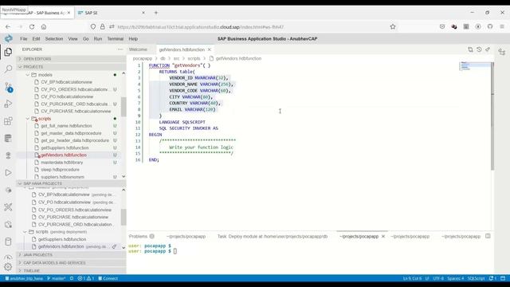The image size is (510, 287).
Task: Click the deploy rocket icon in editor toolbar
Action: click(488, 49)
